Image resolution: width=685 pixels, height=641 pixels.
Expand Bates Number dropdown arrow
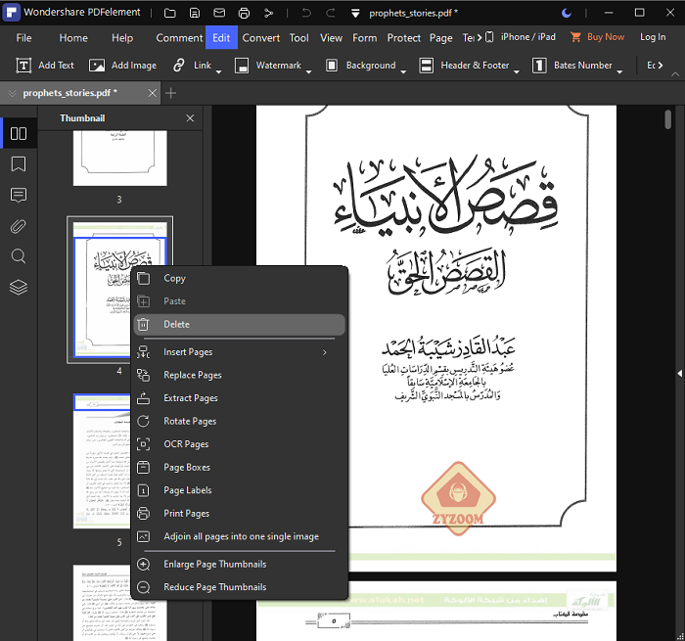(x=619, y=71)
